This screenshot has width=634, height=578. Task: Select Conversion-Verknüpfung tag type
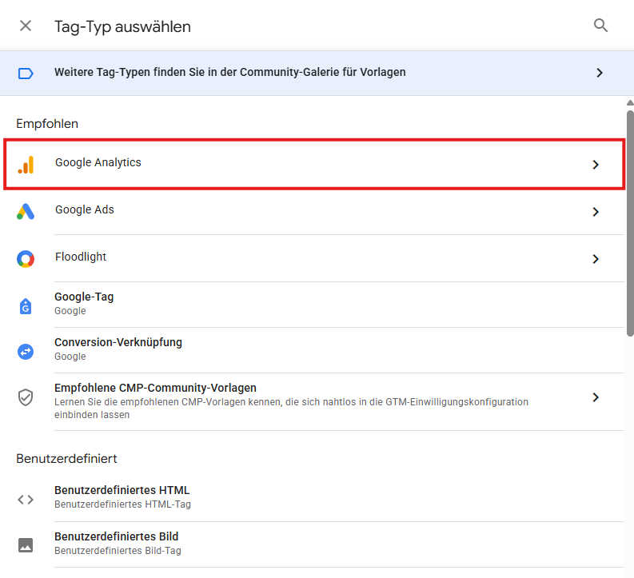313,350
